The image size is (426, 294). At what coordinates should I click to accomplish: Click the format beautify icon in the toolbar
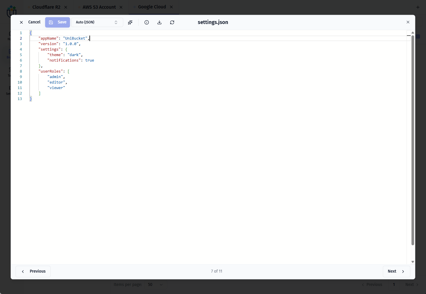(x=130, y=22)
